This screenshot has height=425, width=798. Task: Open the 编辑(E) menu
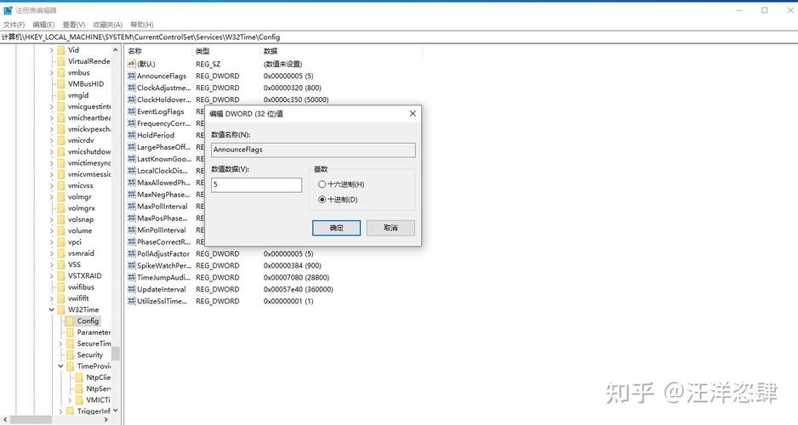[43, 25]
